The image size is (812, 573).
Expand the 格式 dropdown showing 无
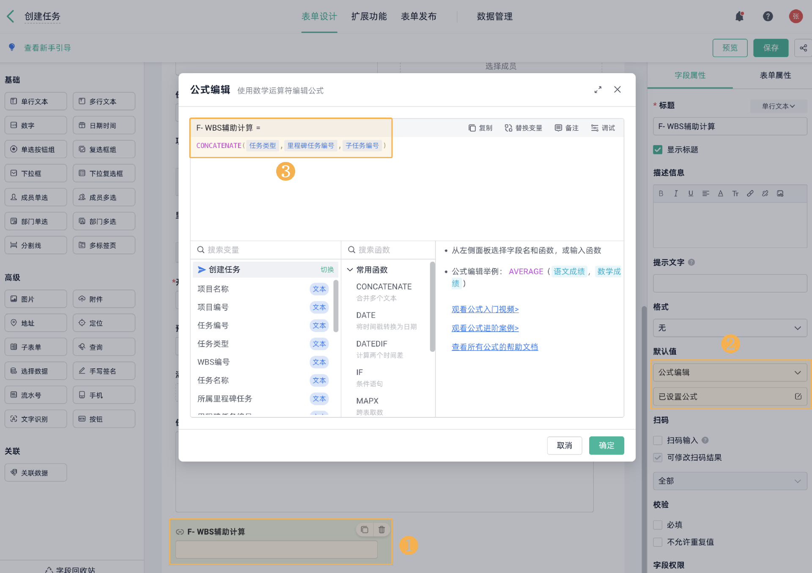point(730,328)
